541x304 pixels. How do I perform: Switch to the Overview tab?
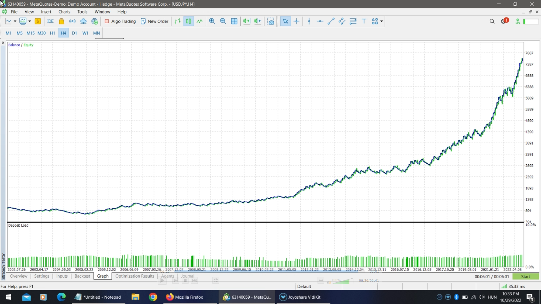point(19,276)
